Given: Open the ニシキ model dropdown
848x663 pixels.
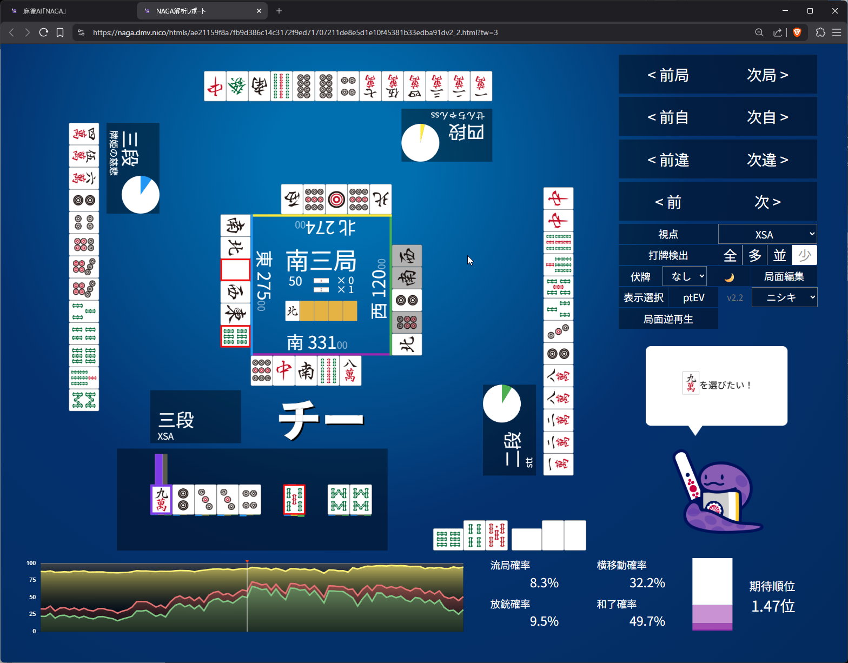Looking at the screenshot, I should point(784,297).
